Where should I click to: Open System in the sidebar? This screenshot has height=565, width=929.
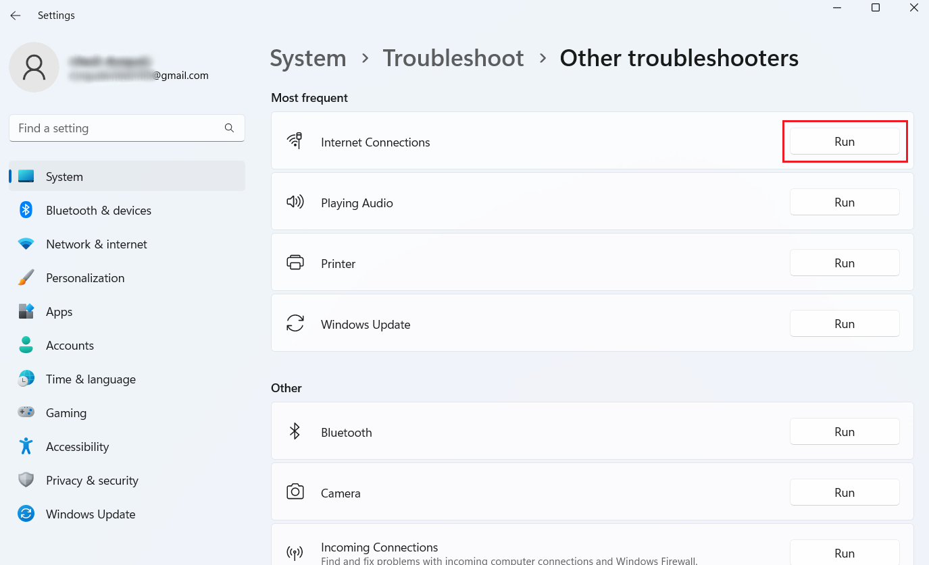127,176
